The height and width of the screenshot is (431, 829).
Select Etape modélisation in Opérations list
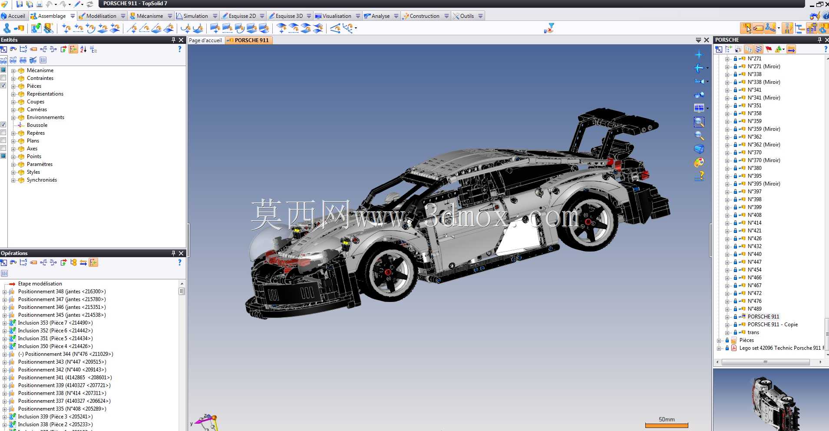point(40,284)
